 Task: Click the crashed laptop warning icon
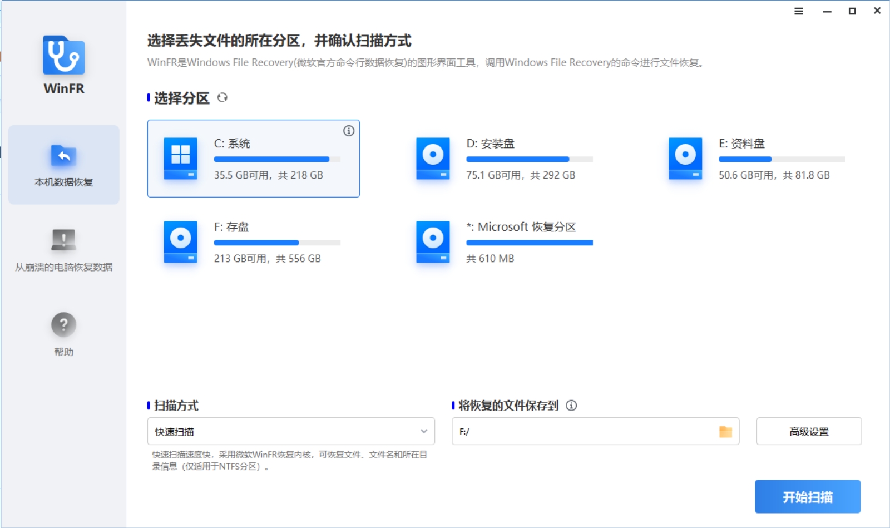(x=64, y=240)
